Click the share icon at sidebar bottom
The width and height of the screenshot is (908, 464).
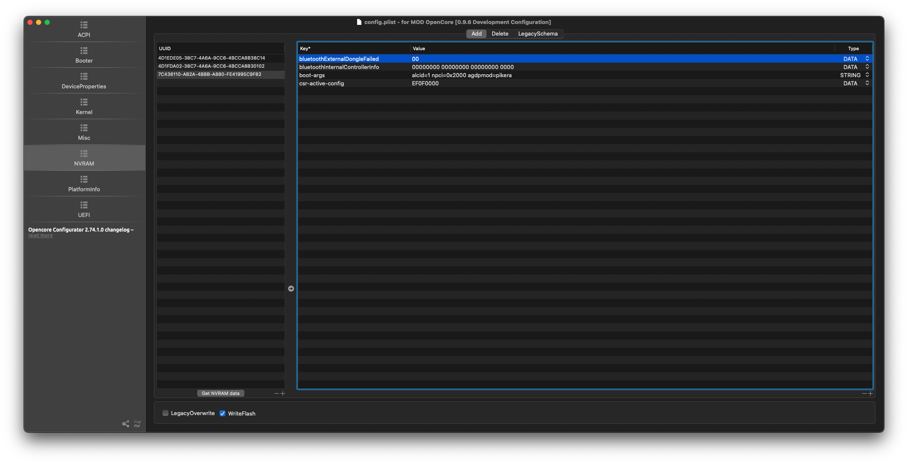pos(126,424)
